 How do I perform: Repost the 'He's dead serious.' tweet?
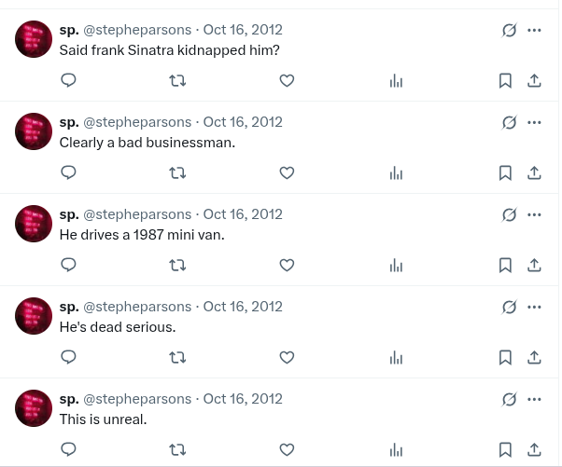point(177,358)
